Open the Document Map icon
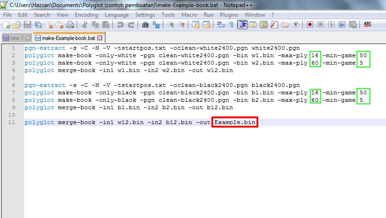Image resolution: width=386 pixels, height=218 pixels. (x=264, y=25)
